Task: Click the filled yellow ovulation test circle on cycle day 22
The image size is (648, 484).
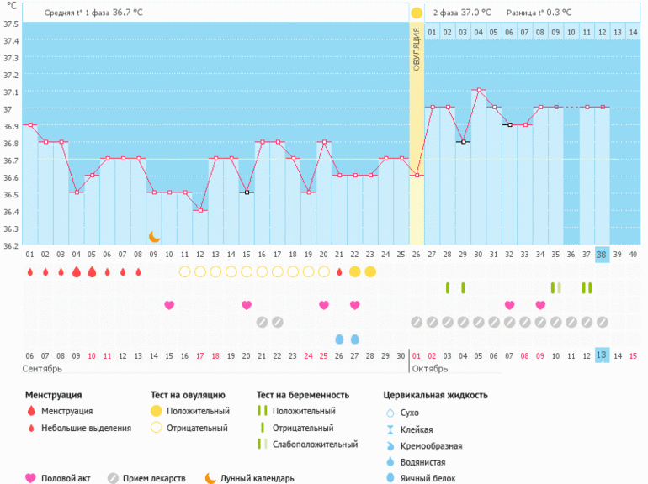Action: [x=354, y=271]
